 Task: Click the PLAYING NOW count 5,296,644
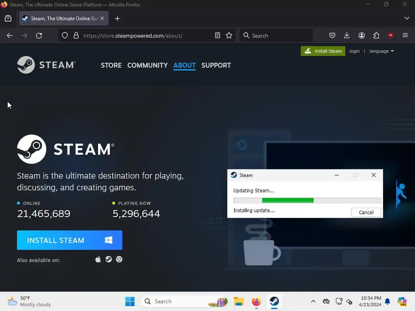coord(136,214)
